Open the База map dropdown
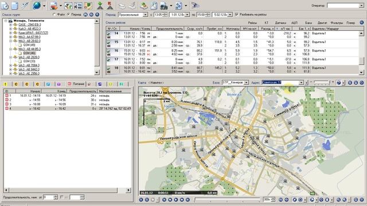 235,82
